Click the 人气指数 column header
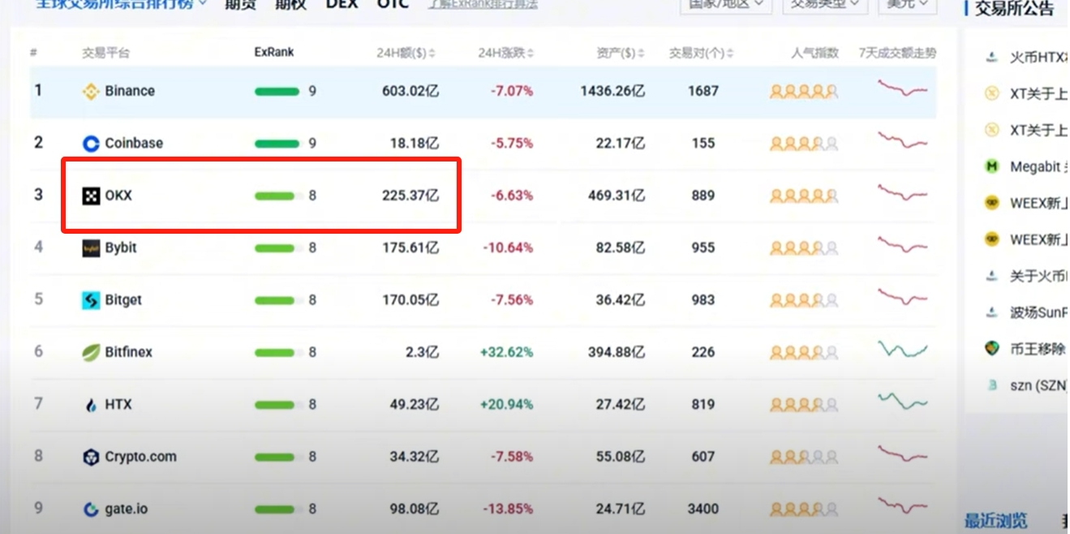Image resolution: width=1070 pixels, height=534 pixels. pos(815,54)
